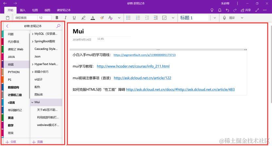The width and height of the screenshot is (272, 146).
Task: Expand the paragraph tags dropdown arrow
Action: (x=173, y=18)
